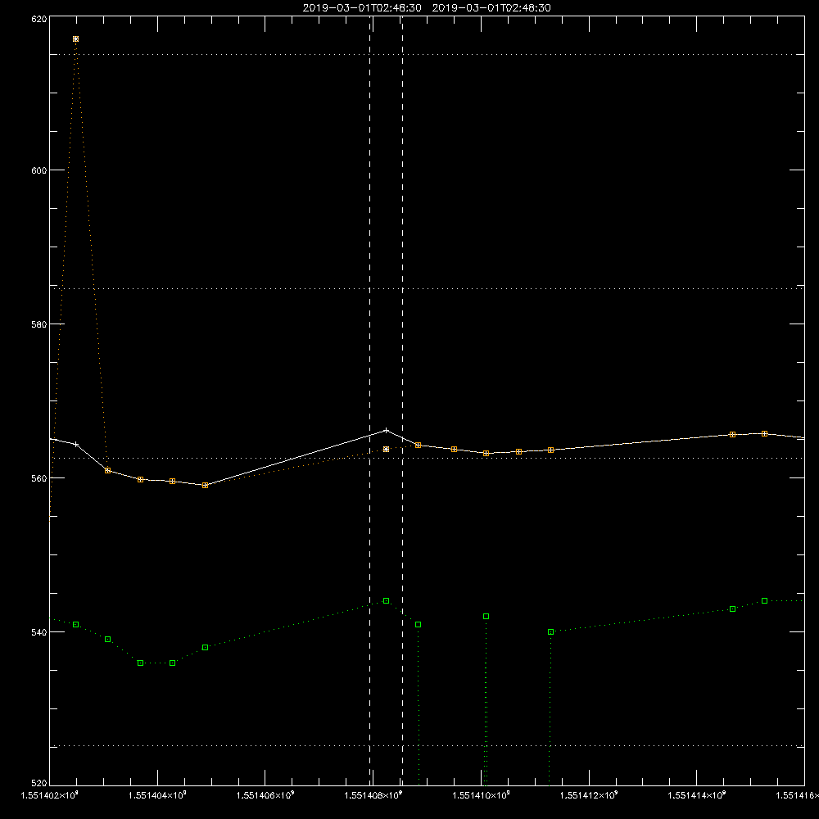Select green marker at 540 starting the rising segment

550,632
